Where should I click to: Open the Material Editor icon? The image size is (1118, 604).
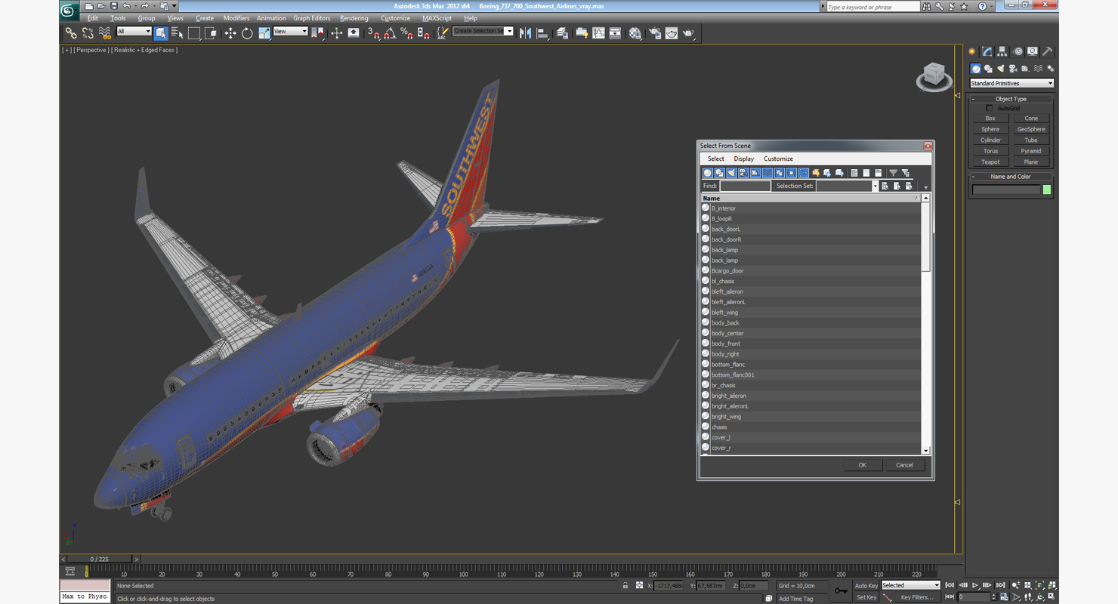635,33
